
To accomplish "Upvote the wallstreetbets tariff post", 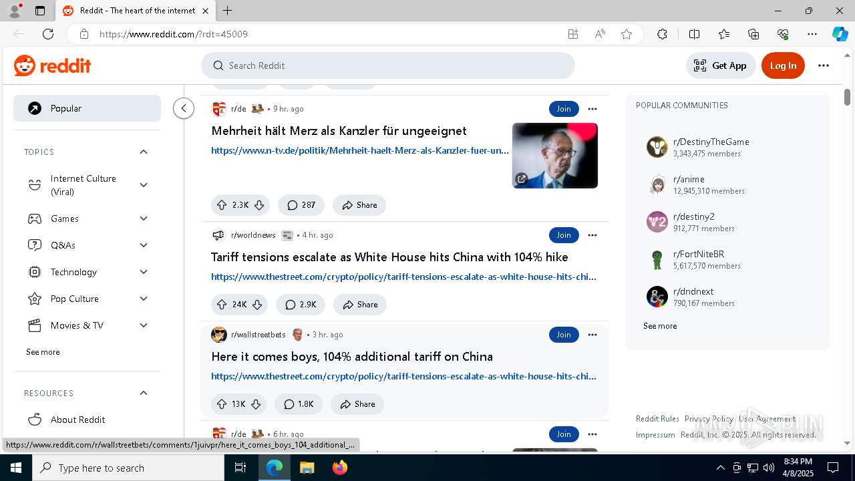I will tap(222, 404).
